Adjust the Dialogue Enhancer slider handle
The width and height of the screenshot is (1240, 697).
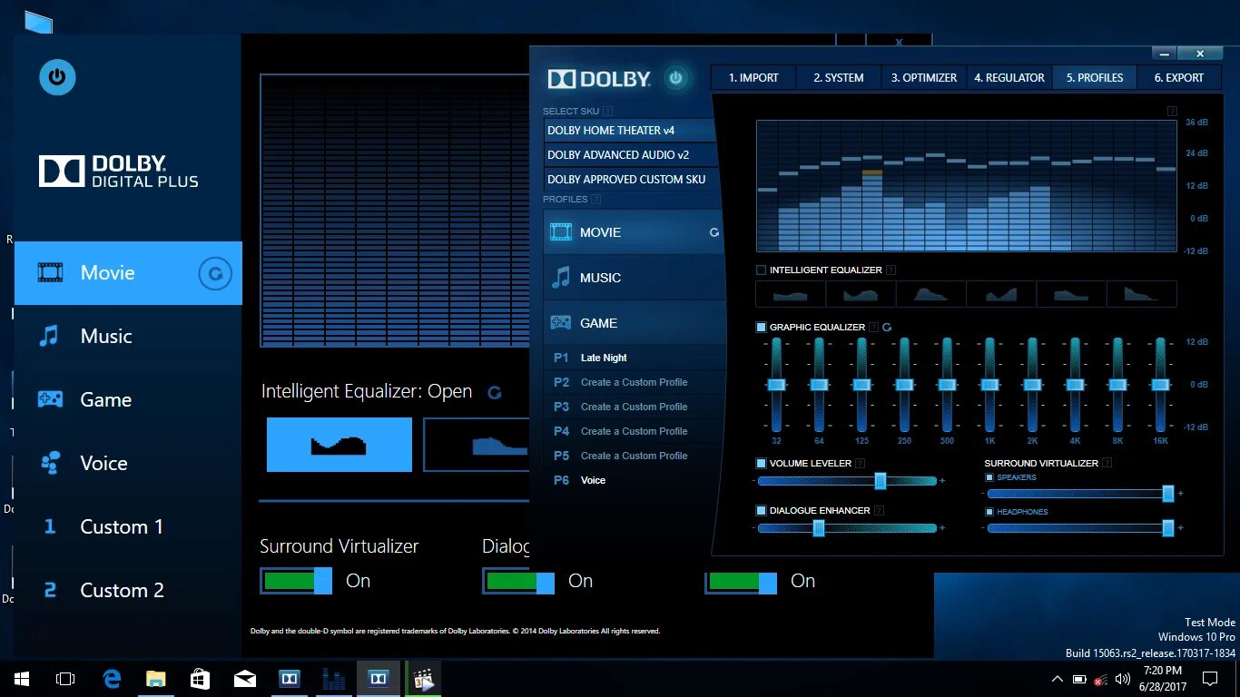click(819, 528)
